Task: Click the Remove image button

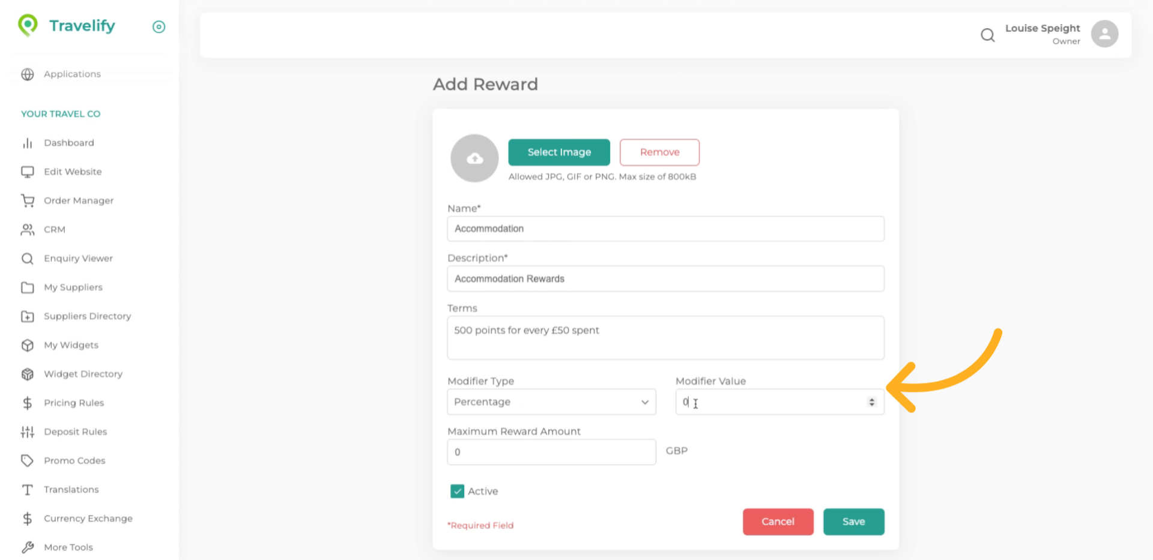Action: (x=659, y=152)
